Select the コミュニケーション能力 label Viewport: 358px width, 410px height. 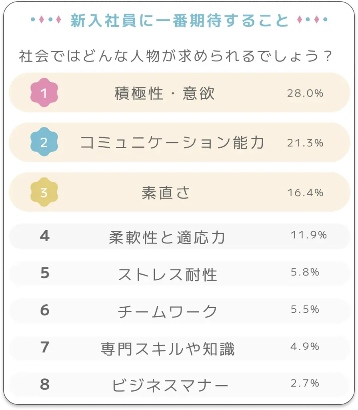click(x=172, y=143)
